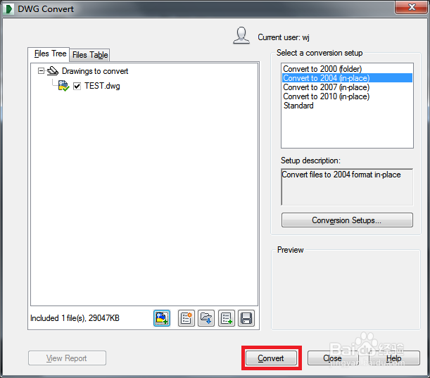Click the New List icon with star
The image size is (430, 378).
[x=186, y=318]
